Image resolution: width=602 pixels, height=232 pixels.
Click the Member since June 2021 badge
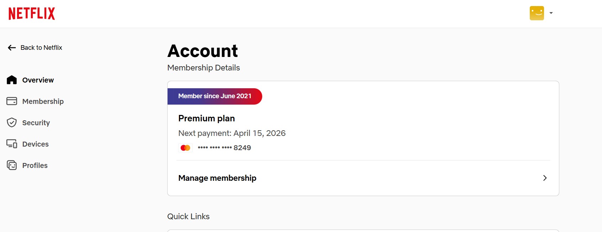pyautogui.click(x=215, y=96)
